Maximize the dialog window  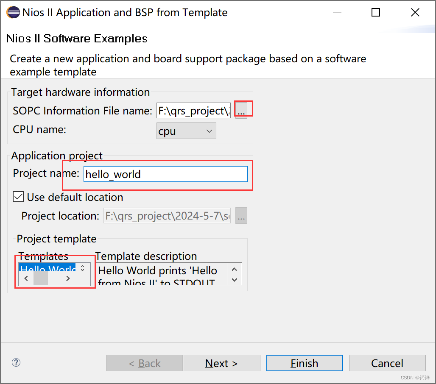click(376, 13)
